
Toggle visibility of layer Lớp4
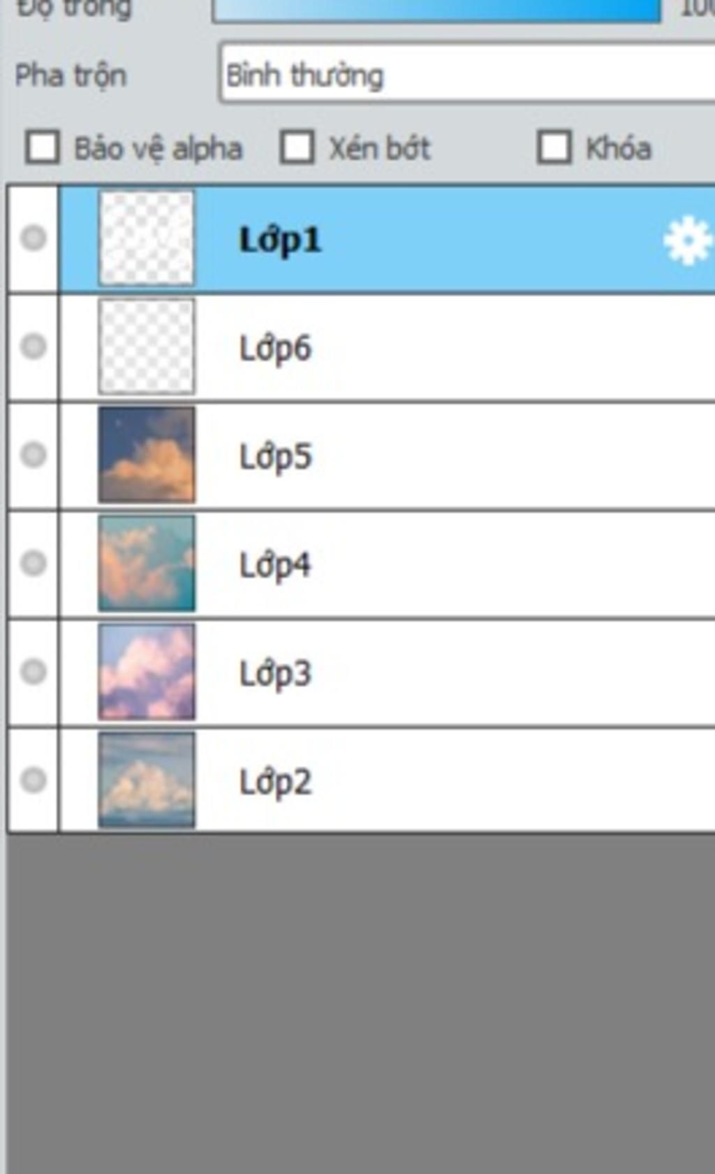(34, 563)
